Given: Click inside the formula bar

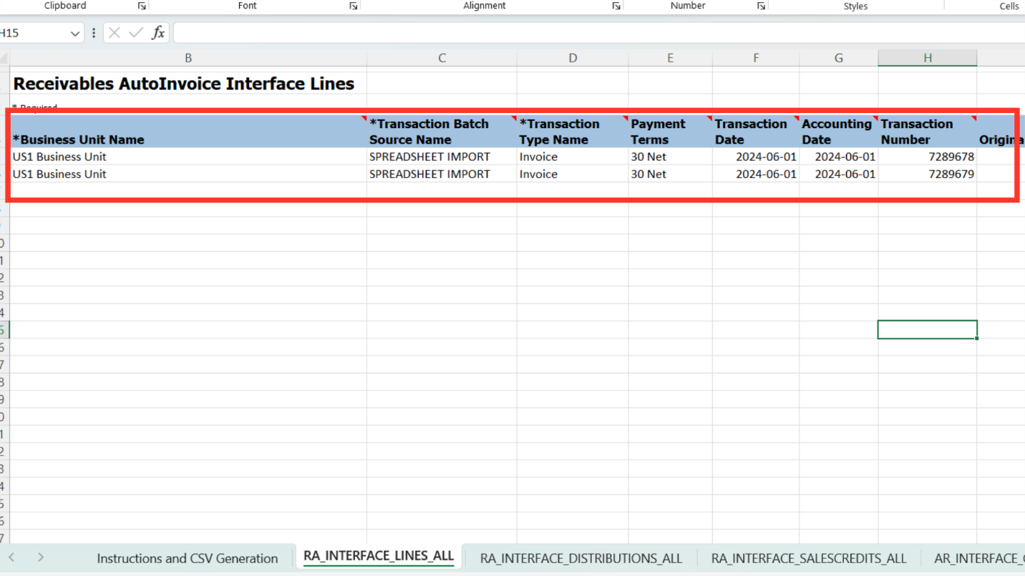Looking at the screenshot, I should [599, 33].
